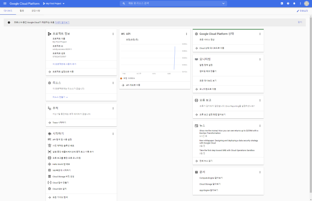The width and height of the screenshot is (312, 201).
Task: Open the help question mark icon
Action: pyautogui.click(x=288, y=3)
